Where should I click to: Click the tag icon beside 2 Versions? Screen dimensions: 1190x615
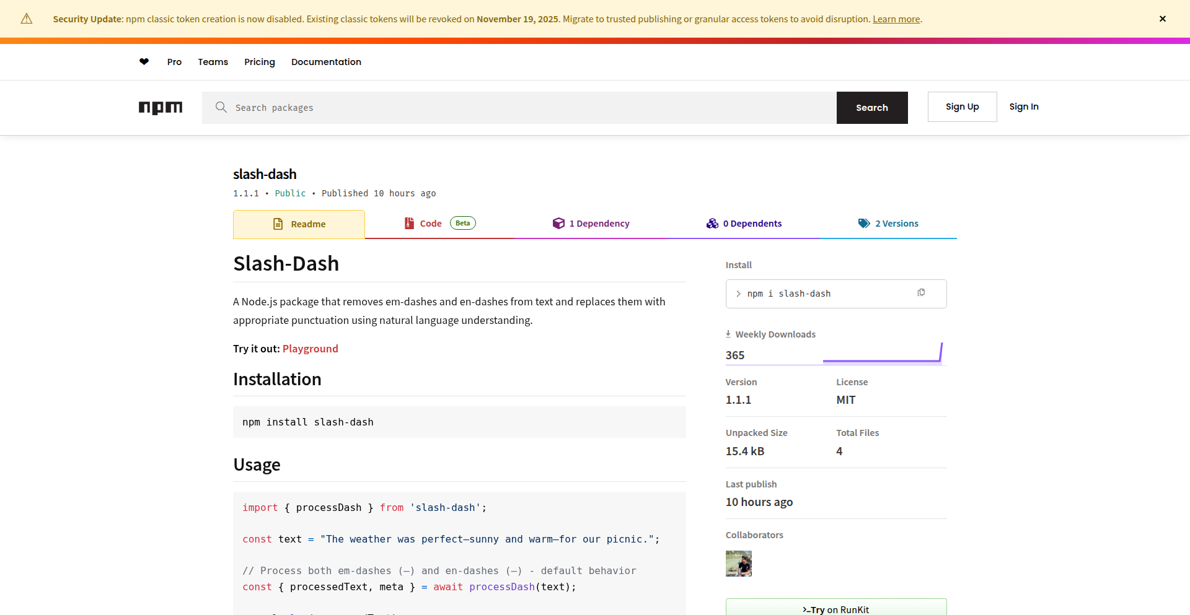(863, 223)
